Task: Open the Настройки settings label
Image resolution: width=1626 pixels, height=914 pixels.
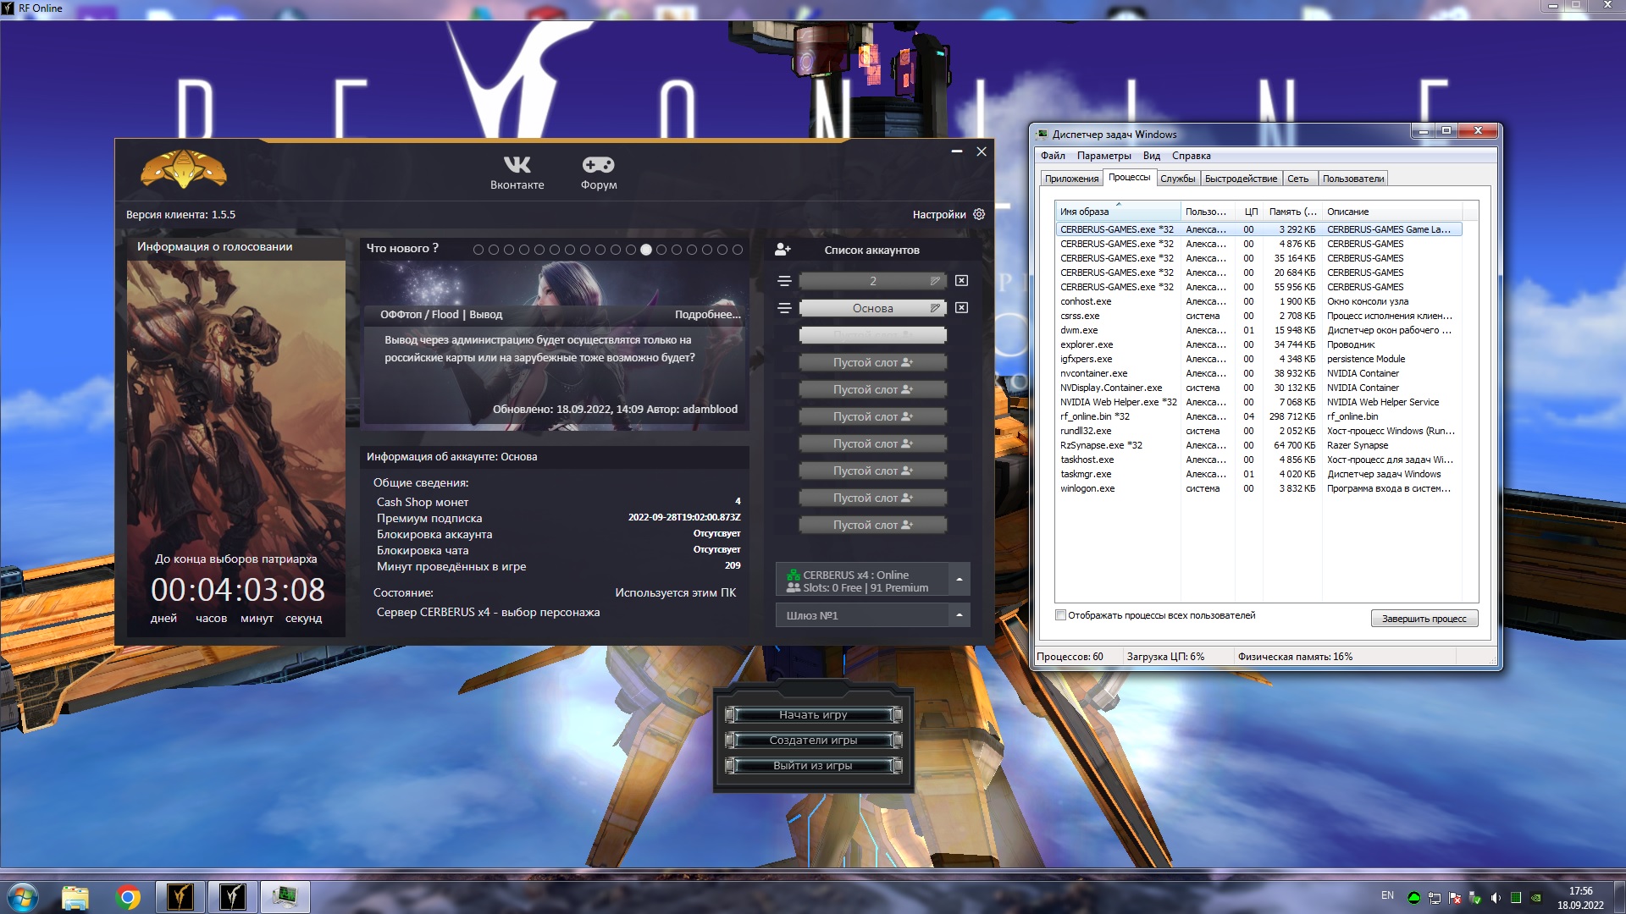Action: pos(938,215)
